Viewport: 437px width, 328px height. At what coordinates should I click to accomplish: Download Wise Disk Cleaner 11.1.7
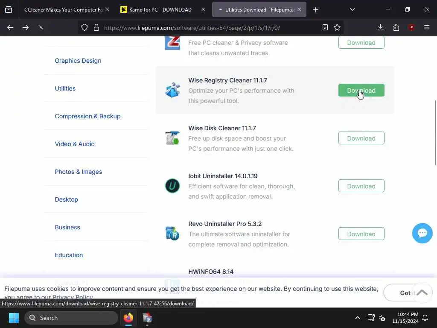361,138
